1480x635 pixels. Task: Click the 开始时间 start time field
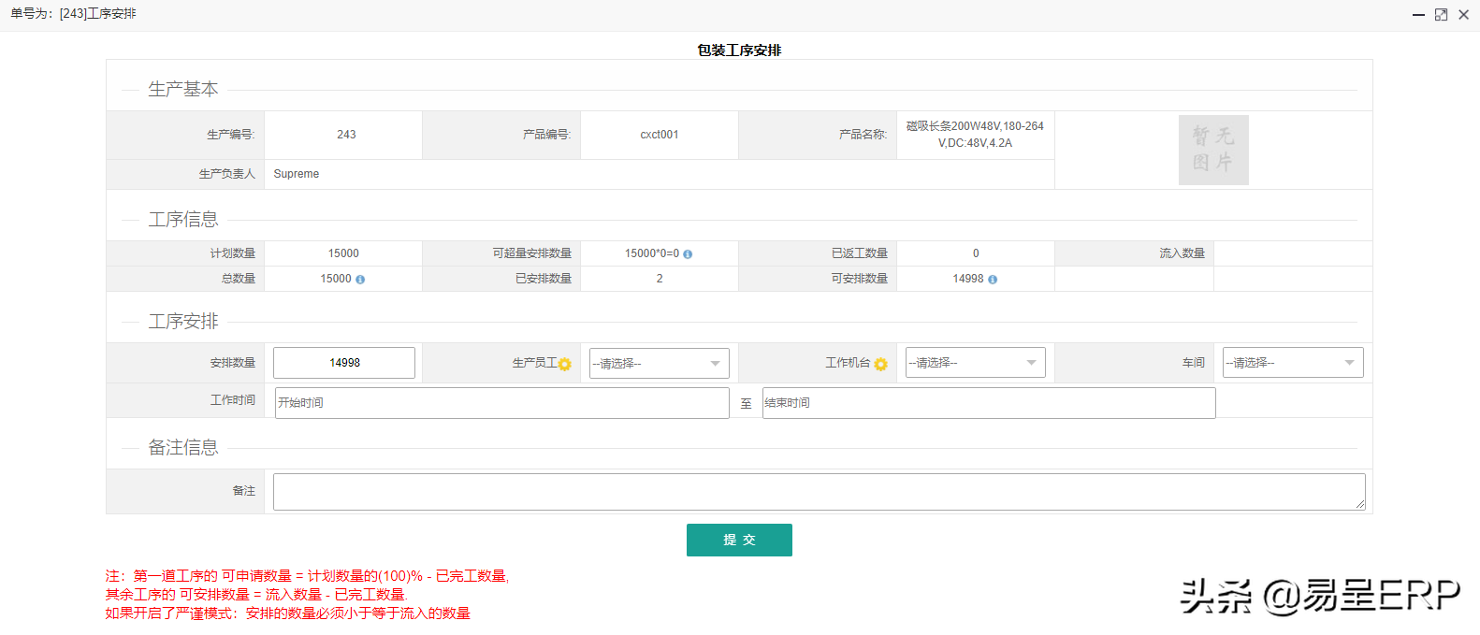pyautogui.click(x=501, y=403)
